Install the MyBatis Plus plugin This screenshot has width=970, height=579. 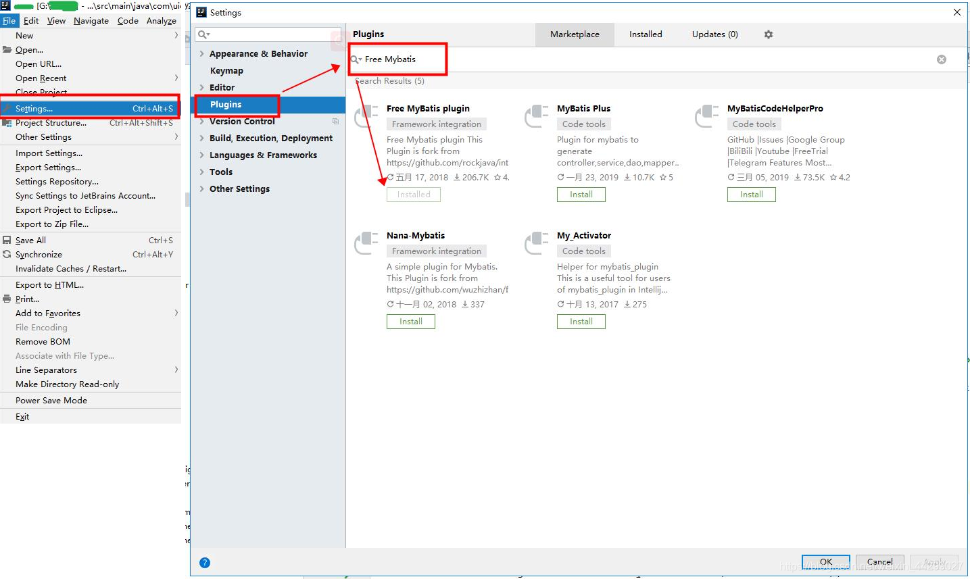pyautogui.click(x=581, y=194)
